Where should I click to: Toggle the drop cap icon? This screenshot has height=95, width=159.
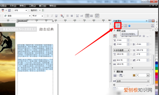coord(72,16)
